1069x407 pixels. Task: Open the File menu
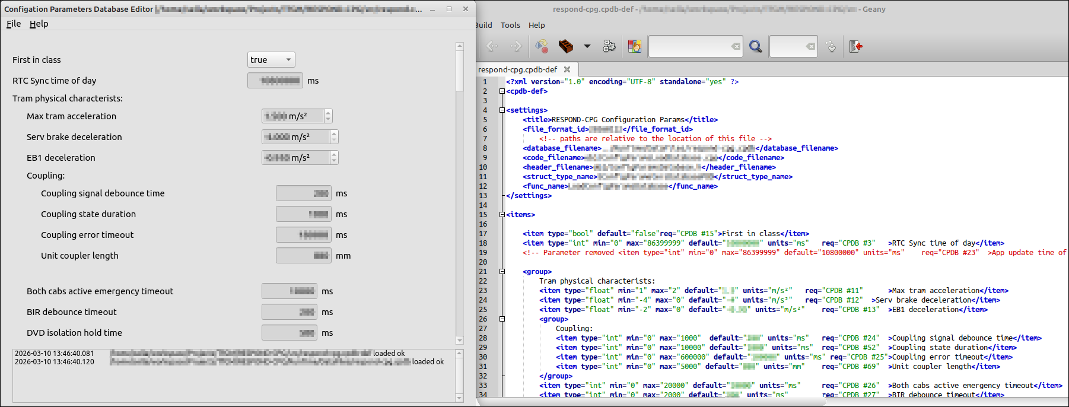coord(14,24)
